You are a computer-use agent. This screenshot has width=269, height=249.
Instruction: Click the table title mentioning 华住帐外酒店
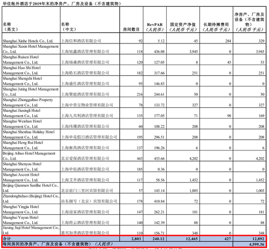(x=62, y=3)
